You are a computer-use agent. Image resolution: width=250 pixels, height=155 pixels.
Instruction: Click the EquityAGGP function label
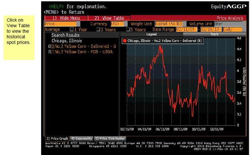228,6
